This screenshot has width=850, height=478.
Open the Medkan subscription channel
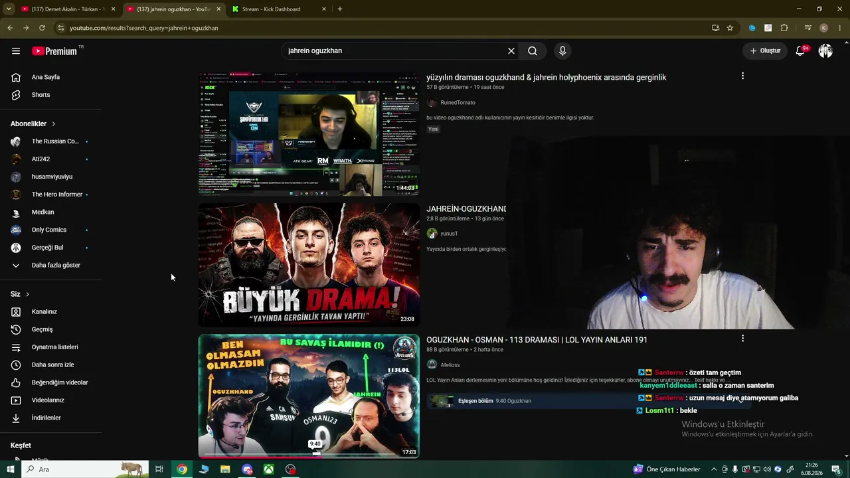coord(51,212)
